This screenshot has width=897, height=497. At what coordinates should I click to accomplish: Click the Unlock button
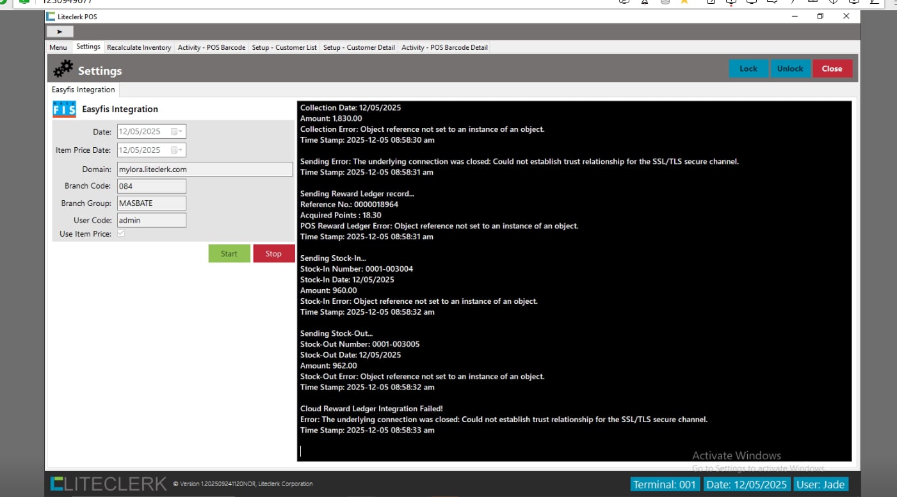790,68
